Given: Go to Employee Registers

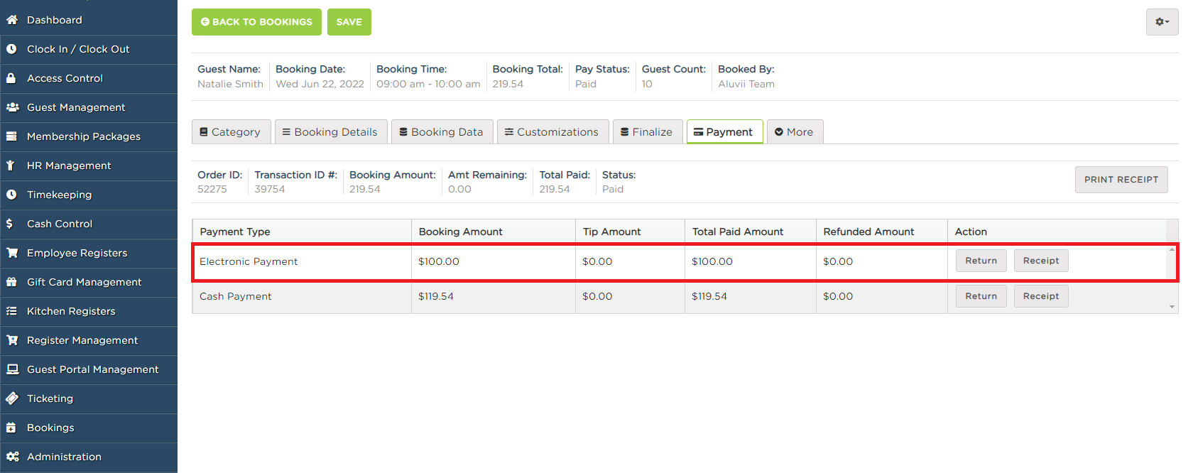Looking at the screenshot, I should 89,253.
